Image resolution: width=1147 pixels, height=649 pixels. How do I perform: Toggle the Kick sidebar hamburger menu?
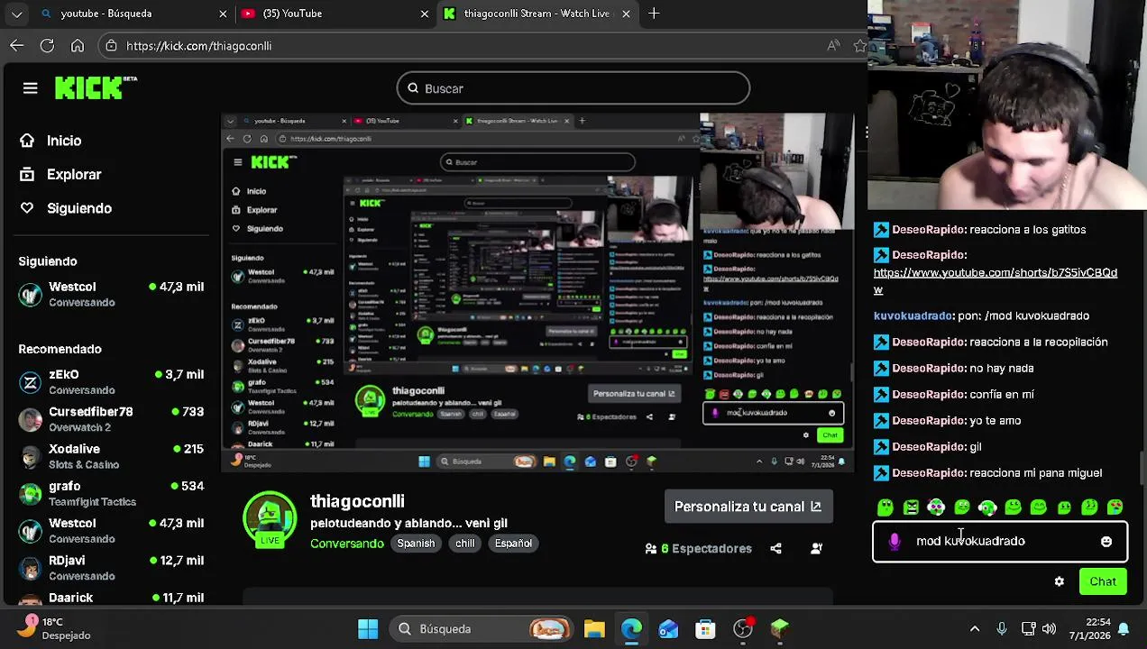coord(31,88)
